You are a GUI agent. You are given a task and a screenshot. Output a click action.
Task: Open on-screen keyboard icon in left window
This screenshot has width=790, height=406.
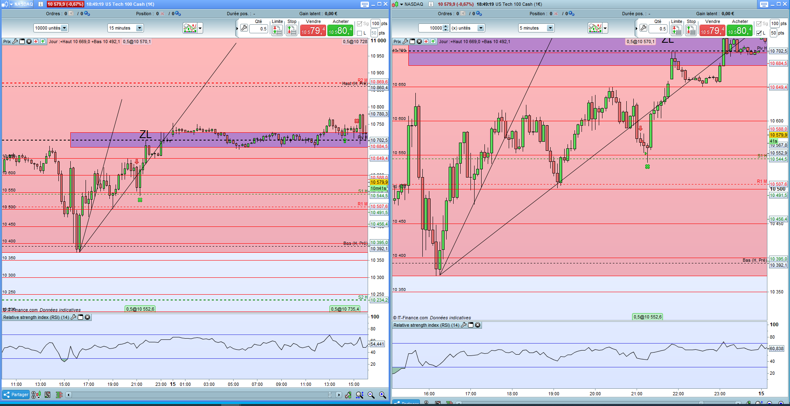(x=365, y=4)
